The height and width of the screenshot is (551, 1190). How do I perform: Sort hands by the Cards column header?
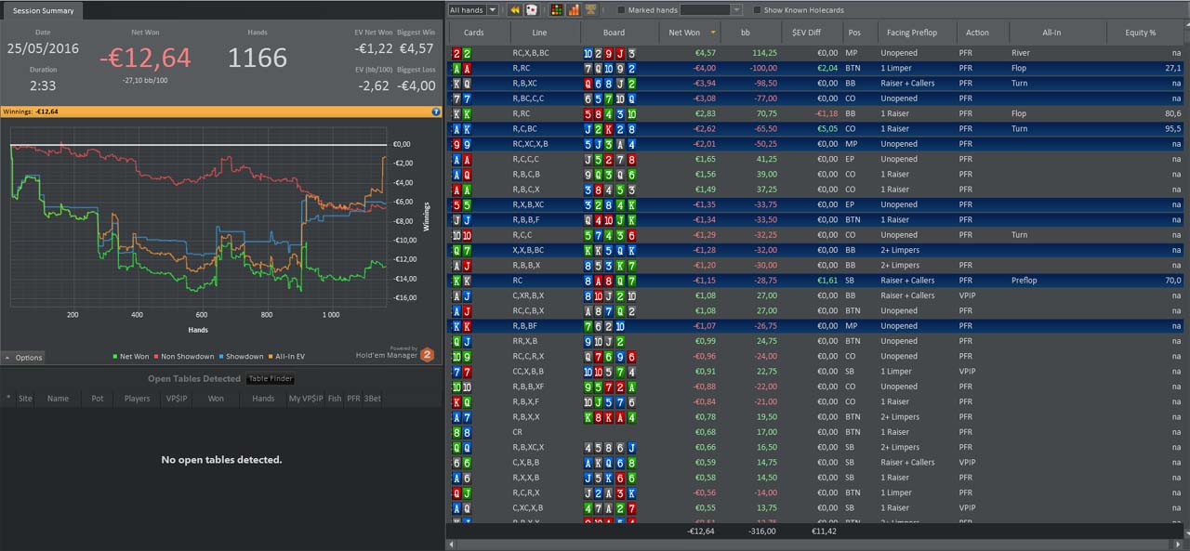(474, 33)
